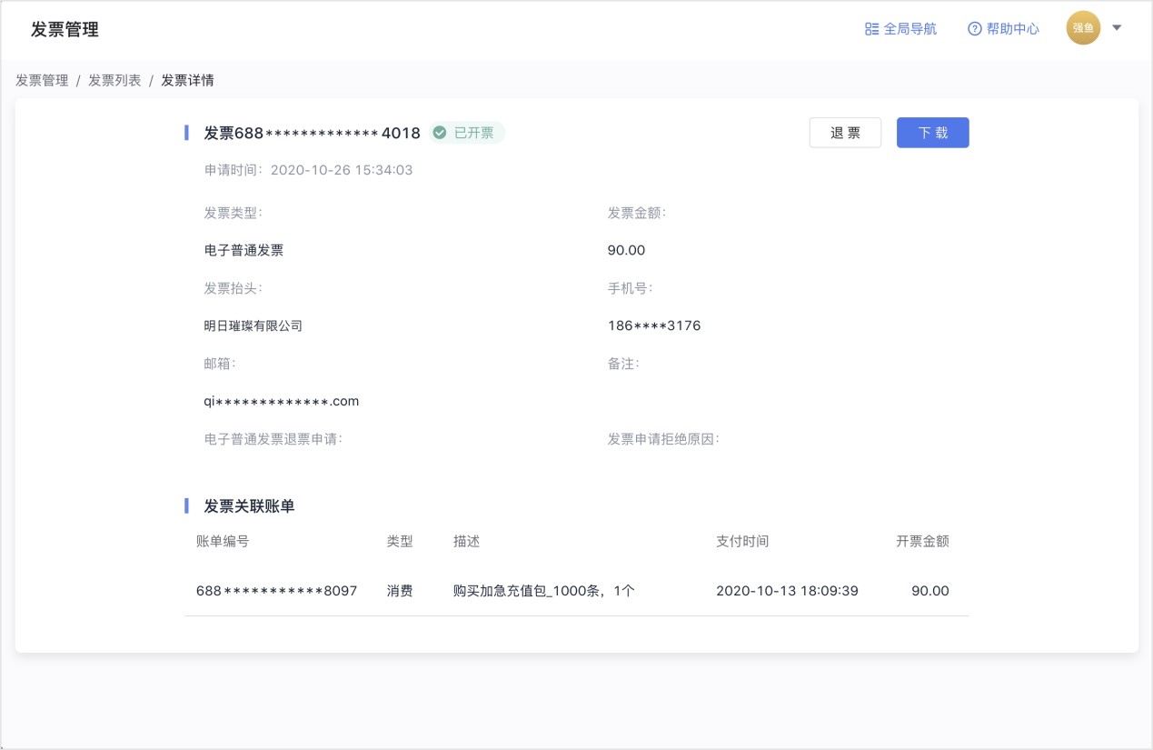Click bill number ending in 8097
Image resolution: width=1153 pixels, height=750 pixels.
276,591
